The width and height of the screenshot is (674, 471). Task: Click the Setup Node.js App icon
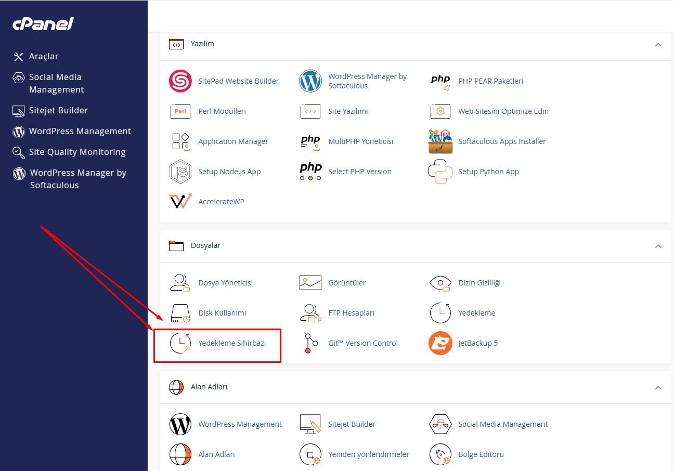click(180, 172)
